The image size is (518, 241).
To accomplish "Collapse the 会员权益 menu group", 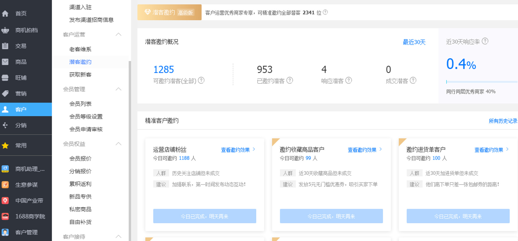I will [118, 144].
